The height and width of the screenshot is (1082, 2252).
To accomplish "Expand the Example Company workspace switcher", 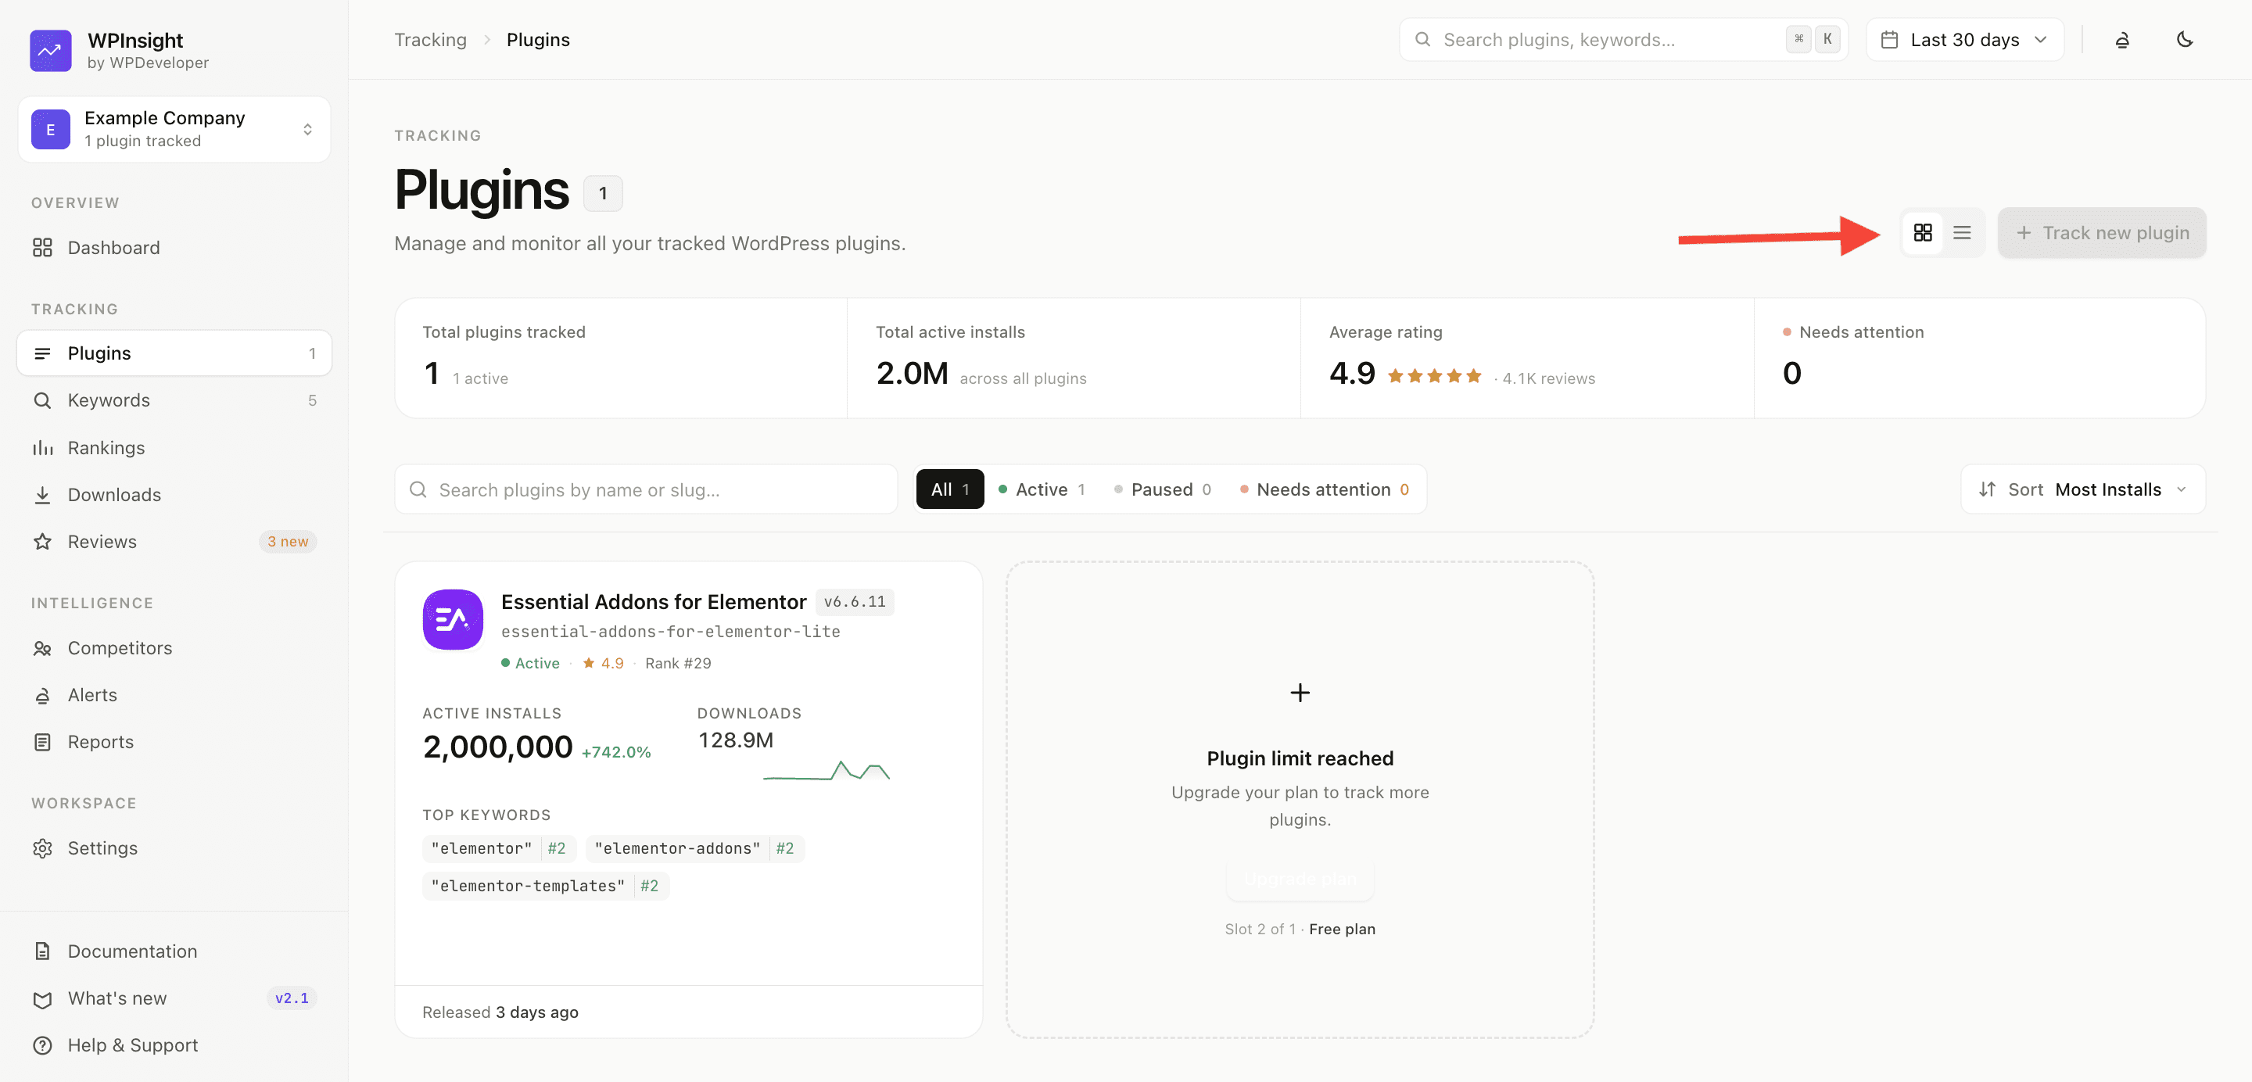I will [174, 129].
